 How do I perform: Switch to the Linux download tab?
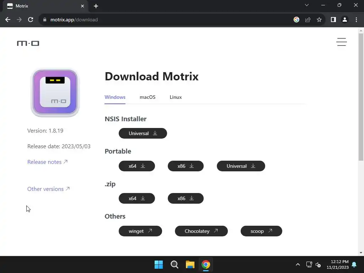coord(176,97)
